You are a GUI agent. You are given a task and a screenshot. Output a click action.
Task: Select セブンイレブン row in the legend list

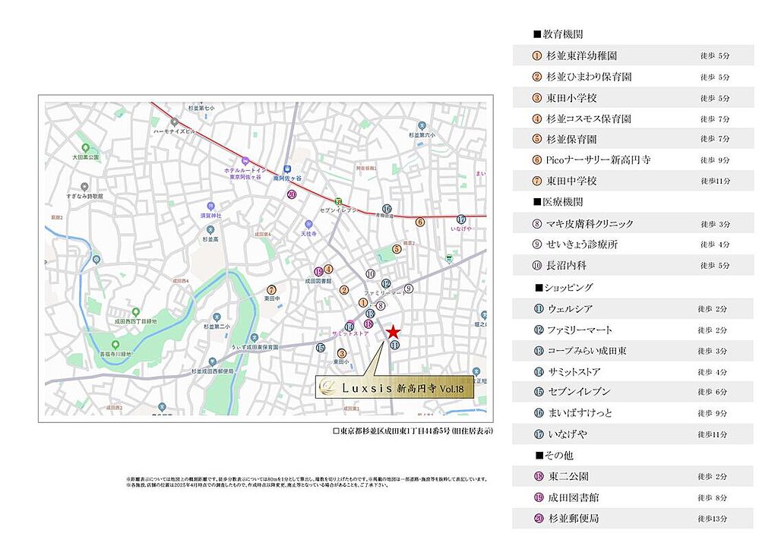[x=633, y=392]
